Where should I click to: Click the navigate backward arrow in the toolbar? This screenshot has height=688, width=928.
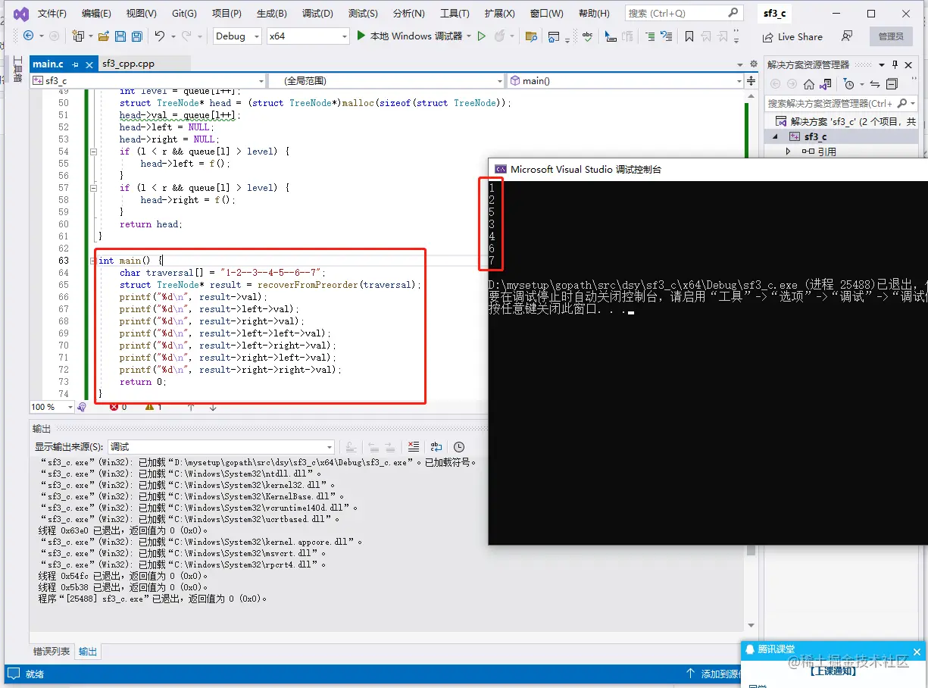tap(28, 36)
